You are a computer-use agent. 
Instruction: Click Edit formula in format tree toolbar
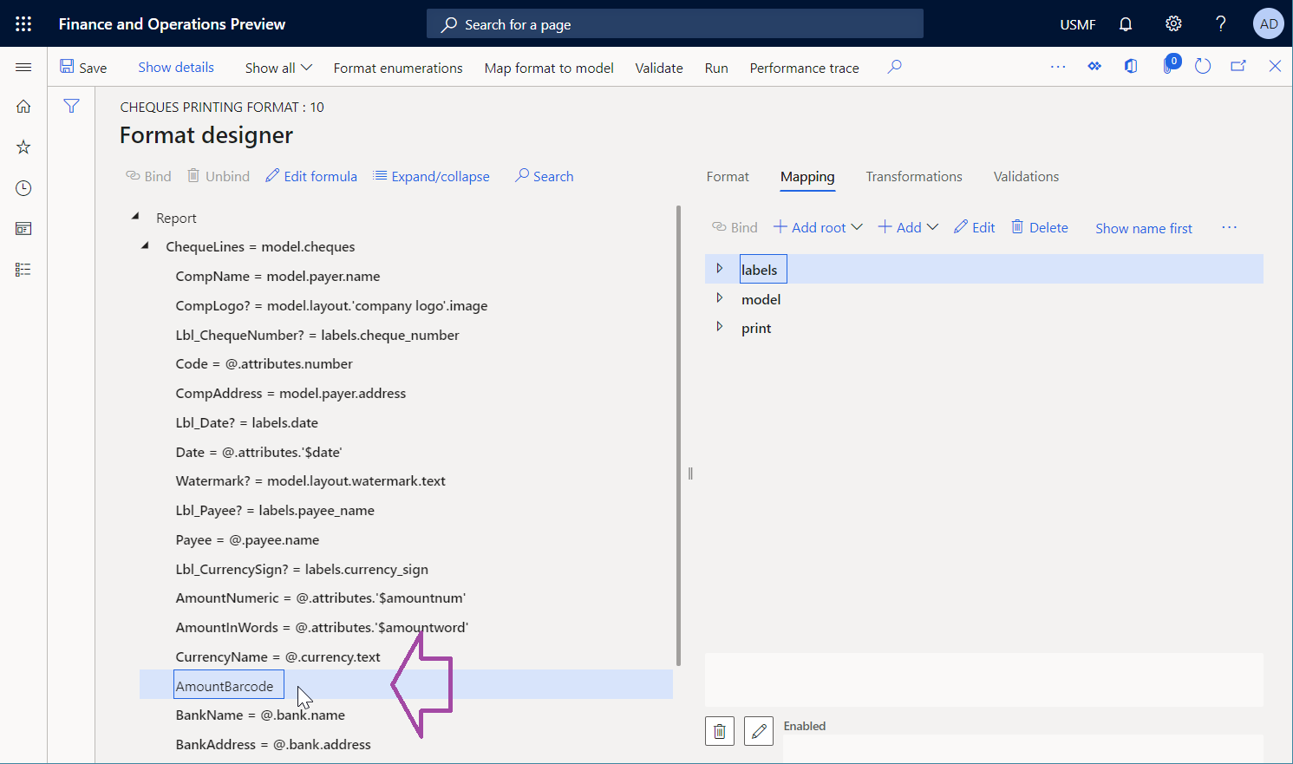coord(311,176)
